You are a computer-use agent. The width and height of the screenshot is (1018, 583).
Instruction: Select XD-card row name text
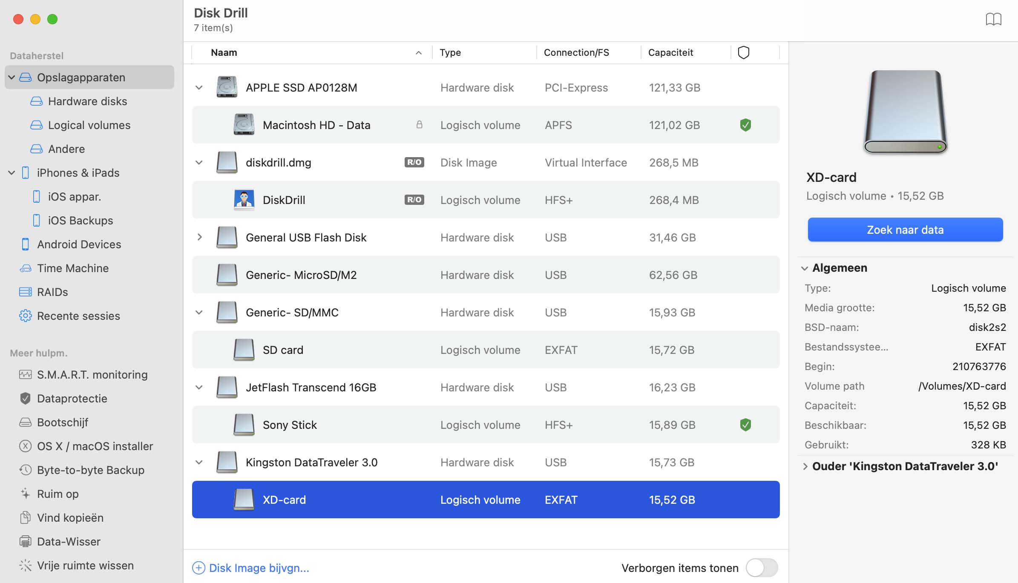[x=284, y=500]
